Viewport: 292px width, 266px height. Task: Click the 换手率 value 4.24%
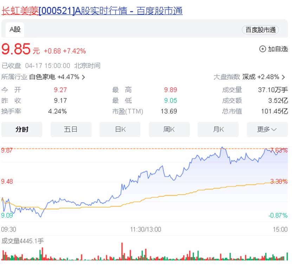click(57, 111)
